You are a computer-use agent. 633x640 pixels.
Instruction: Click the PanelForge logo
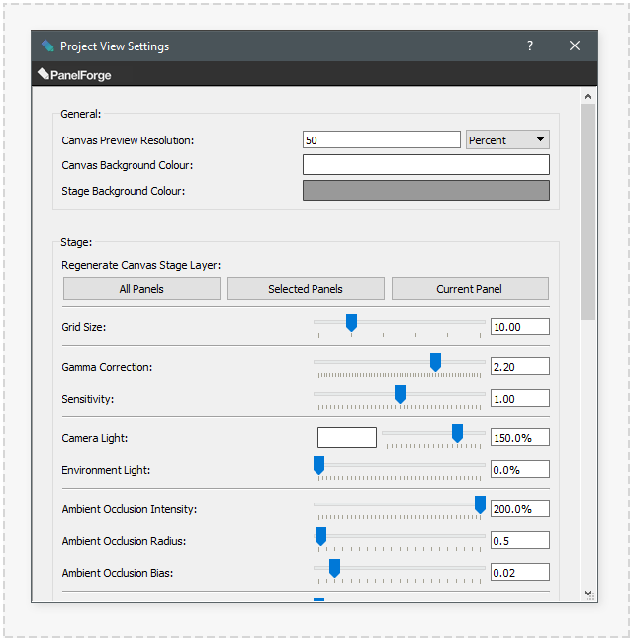point(74,75)
